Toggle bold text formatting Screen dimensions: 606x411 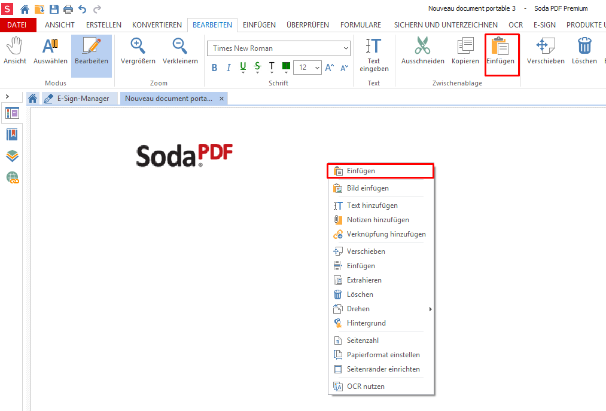[215, 68]
